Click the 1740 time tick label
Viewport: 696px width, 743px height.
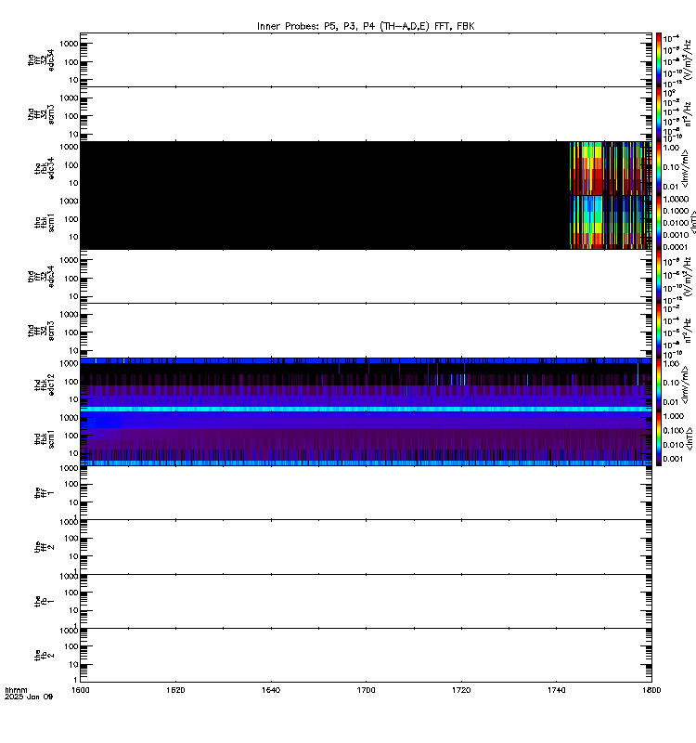(556, 690)
